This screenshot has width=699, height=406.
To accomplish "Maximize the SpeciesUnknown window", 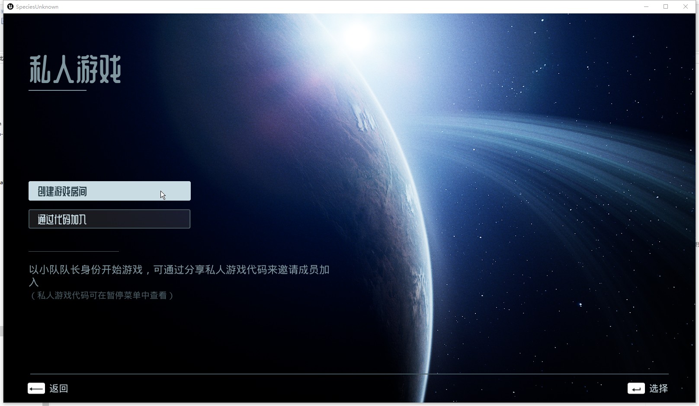I will point(666,6).
